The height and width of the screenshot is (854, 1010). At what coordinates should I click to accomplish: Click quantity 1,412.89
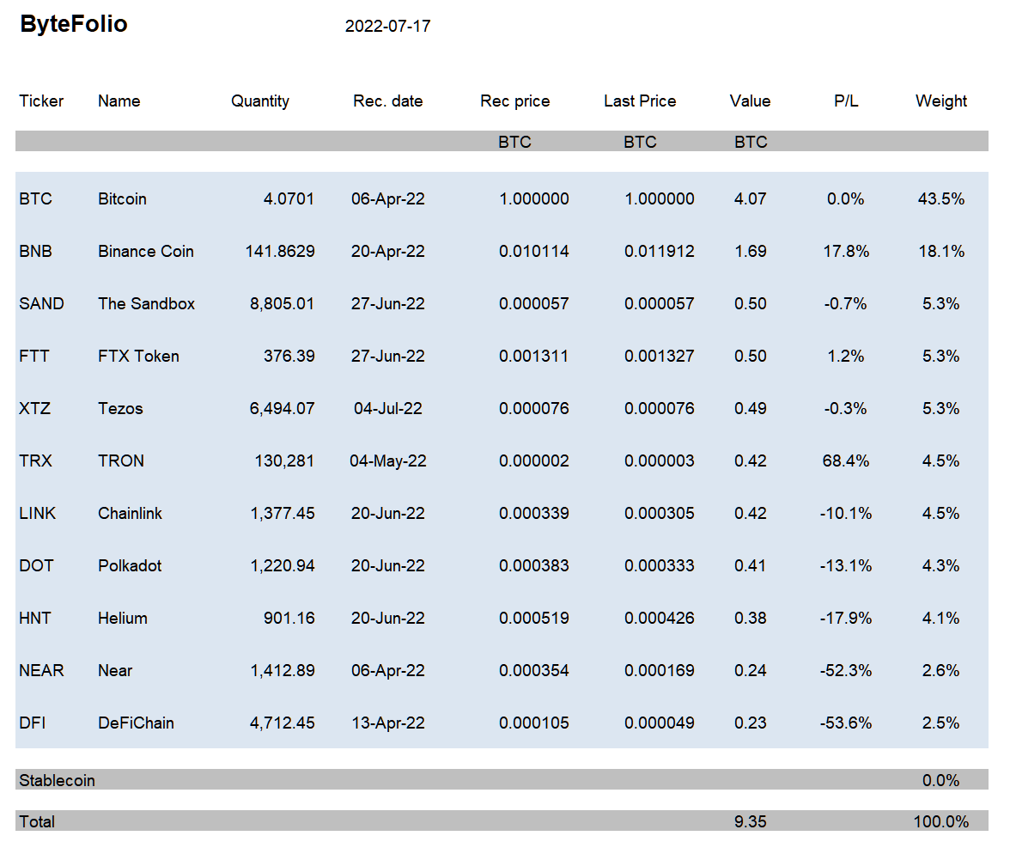282,671
